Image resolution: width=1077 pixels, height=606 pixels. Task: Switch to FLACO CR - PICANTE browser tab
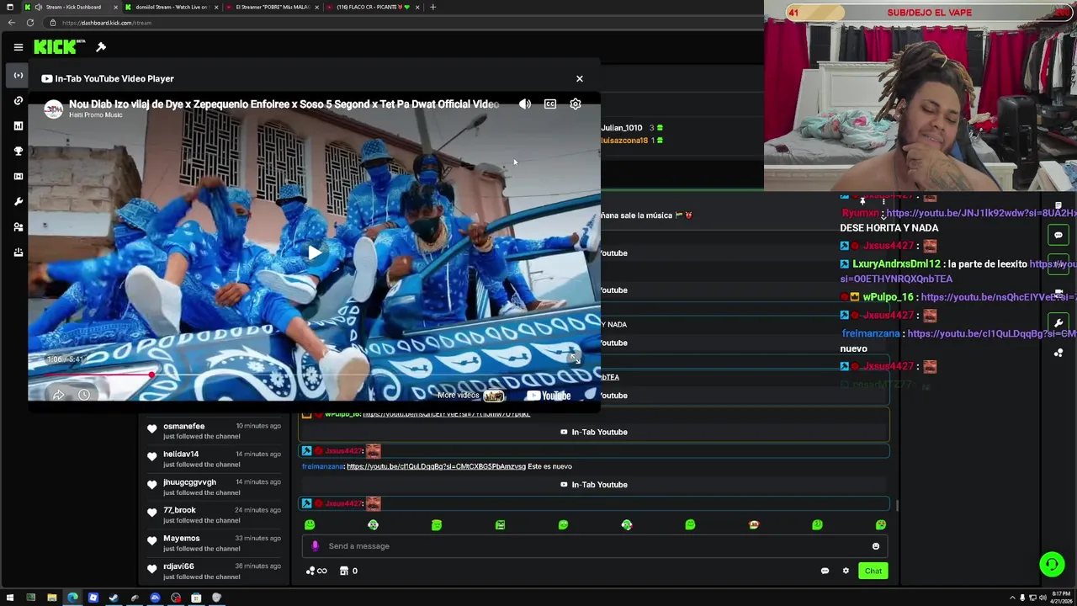pos(374,7)
